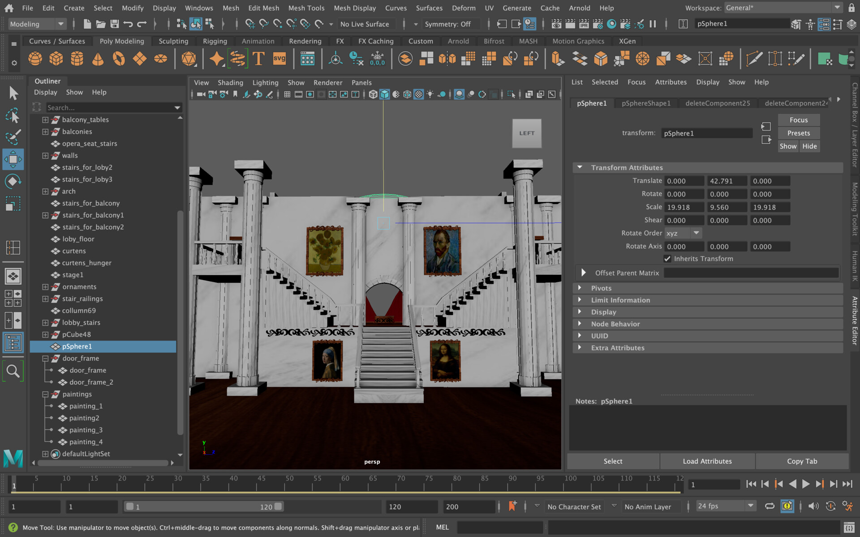The height and width of the screenshot is (537, 860).
Task: Click inside the MEL command line field
Action: tap(499, 527)
